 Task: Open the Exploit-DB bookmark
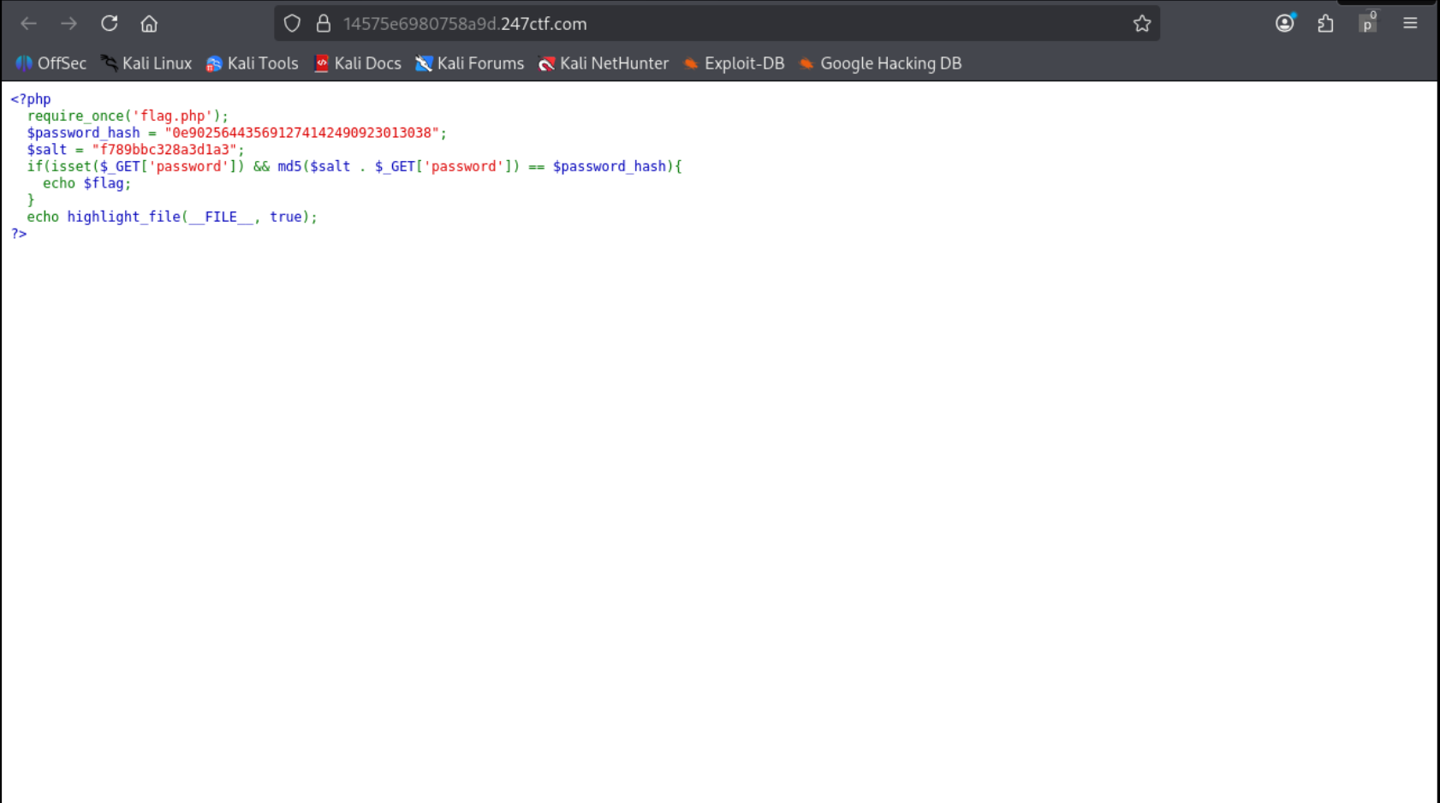734,63
